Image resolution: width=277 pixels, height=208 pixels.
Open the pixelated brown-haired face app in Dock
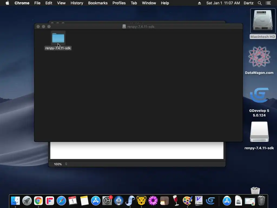[x=164, y=201]
